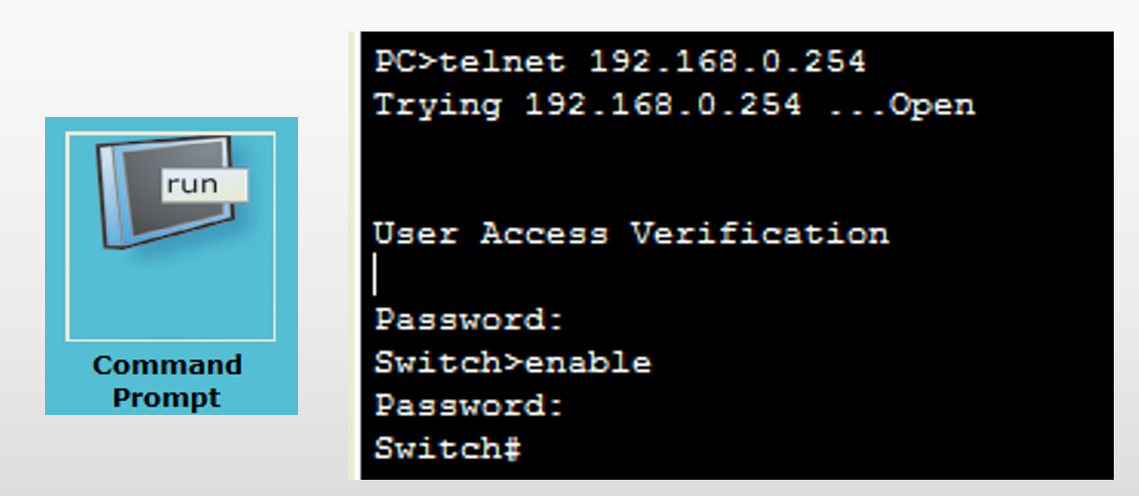
Task: Click the "PC>" prompt on the first line
Action: tap(406, 62)
